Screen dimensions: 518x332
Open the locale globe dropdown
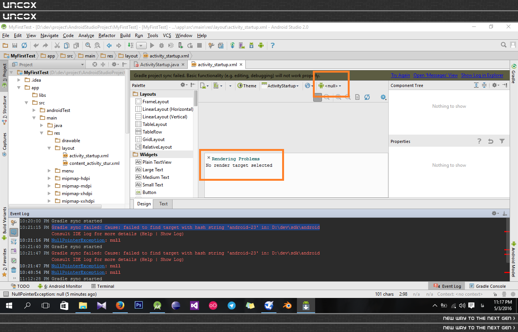[309, 86]
